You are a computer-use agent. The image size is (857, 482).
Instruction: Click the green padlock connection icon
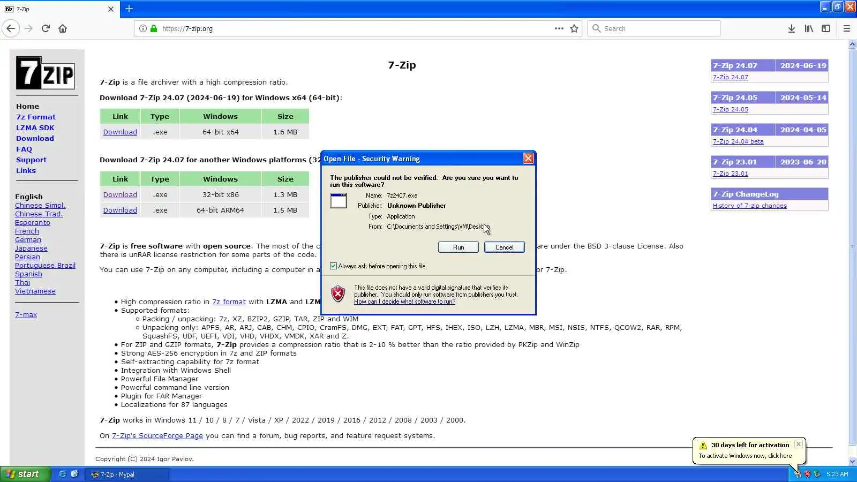pyautogui.click(x=154, y=28)
